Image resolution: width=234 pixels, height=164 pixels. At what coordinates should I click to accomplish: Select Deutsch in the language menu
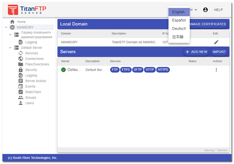[x=179, y=28]
